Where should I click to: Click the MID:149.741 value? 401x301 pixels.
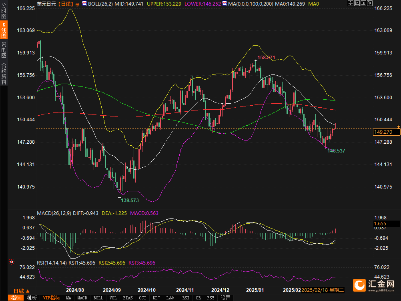point(129,4)
